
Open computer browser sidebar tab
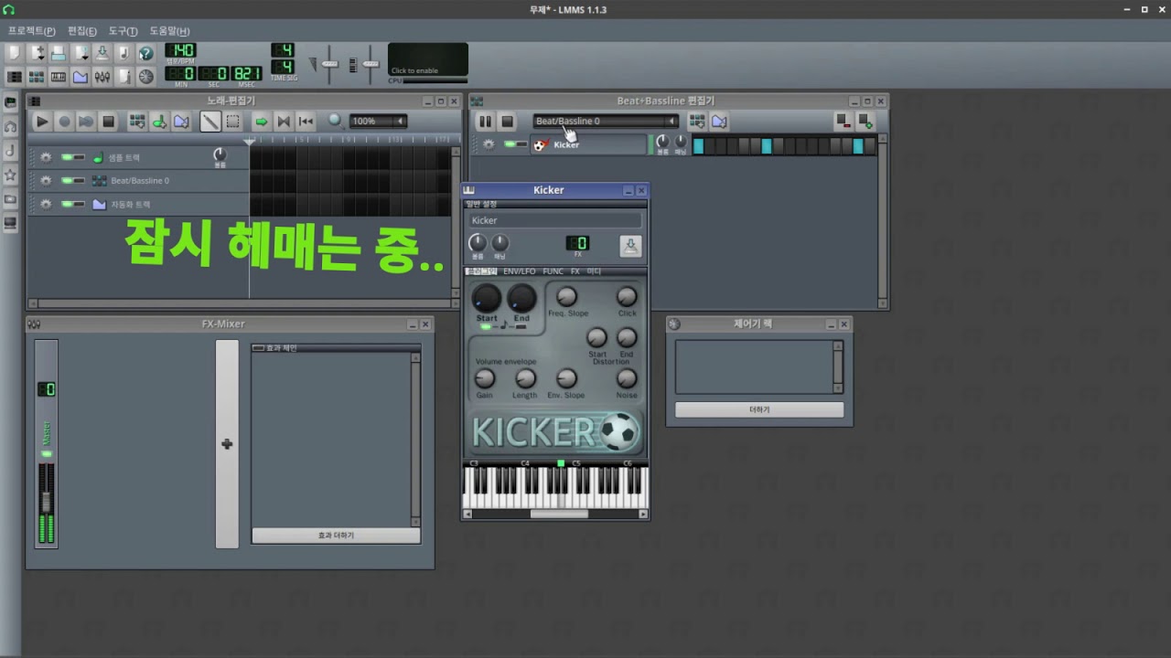click(11, 222)
